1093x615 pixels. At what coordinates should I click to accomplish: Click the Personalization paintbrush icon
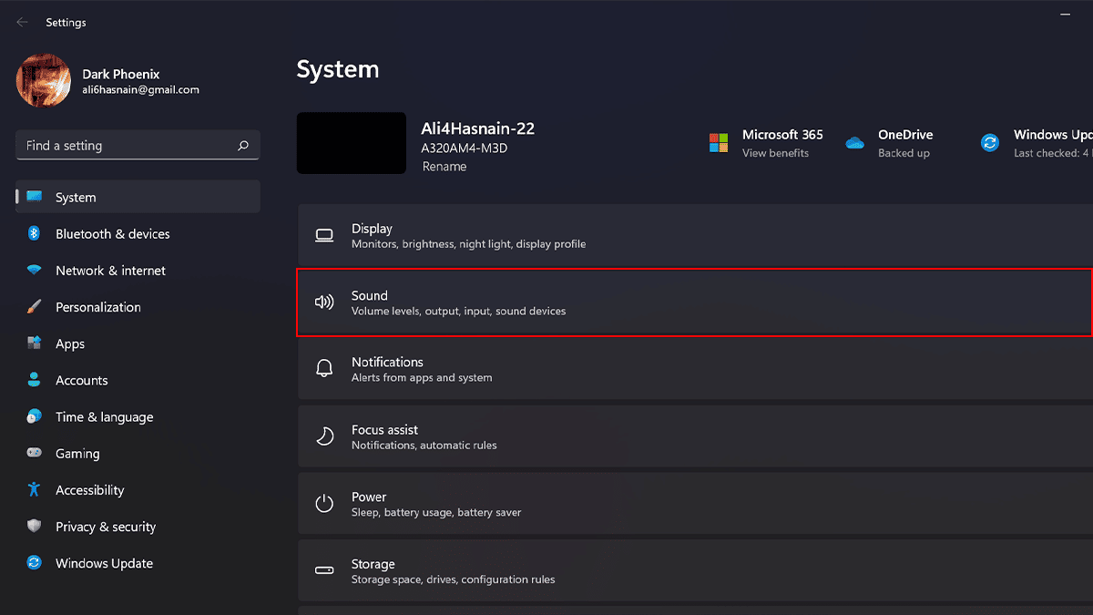pos(35,307)
